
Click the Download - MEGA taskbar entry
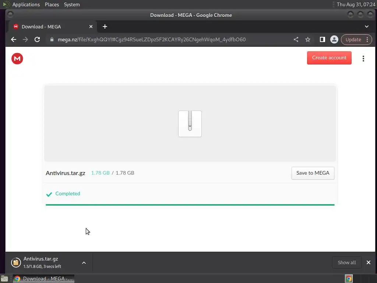click(43, 279)
